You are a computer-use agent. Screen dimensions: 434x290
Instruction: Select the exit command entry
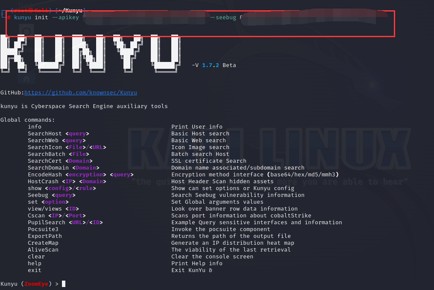pos(34,270)
